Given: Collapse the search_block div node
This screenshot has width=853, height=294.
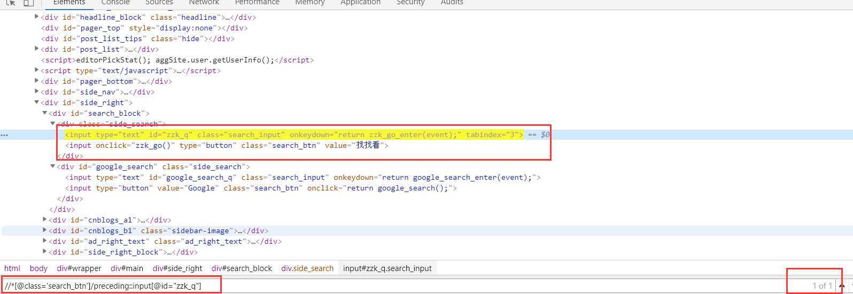Looking at the screenshot, I should click(x=44, y=113).
